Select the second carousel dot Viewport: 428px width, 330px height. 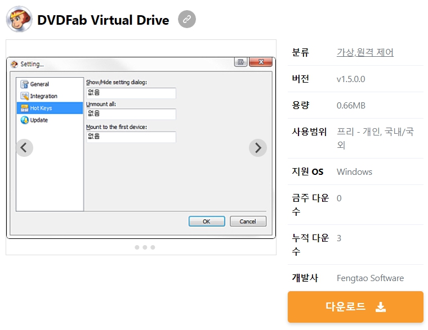click(145, 247)
